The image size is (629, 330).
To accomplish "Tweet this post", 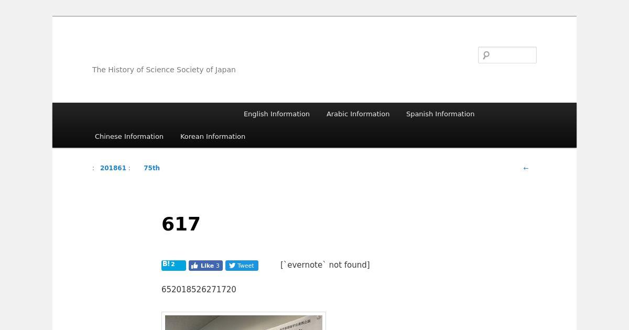I will coord(242,266).
